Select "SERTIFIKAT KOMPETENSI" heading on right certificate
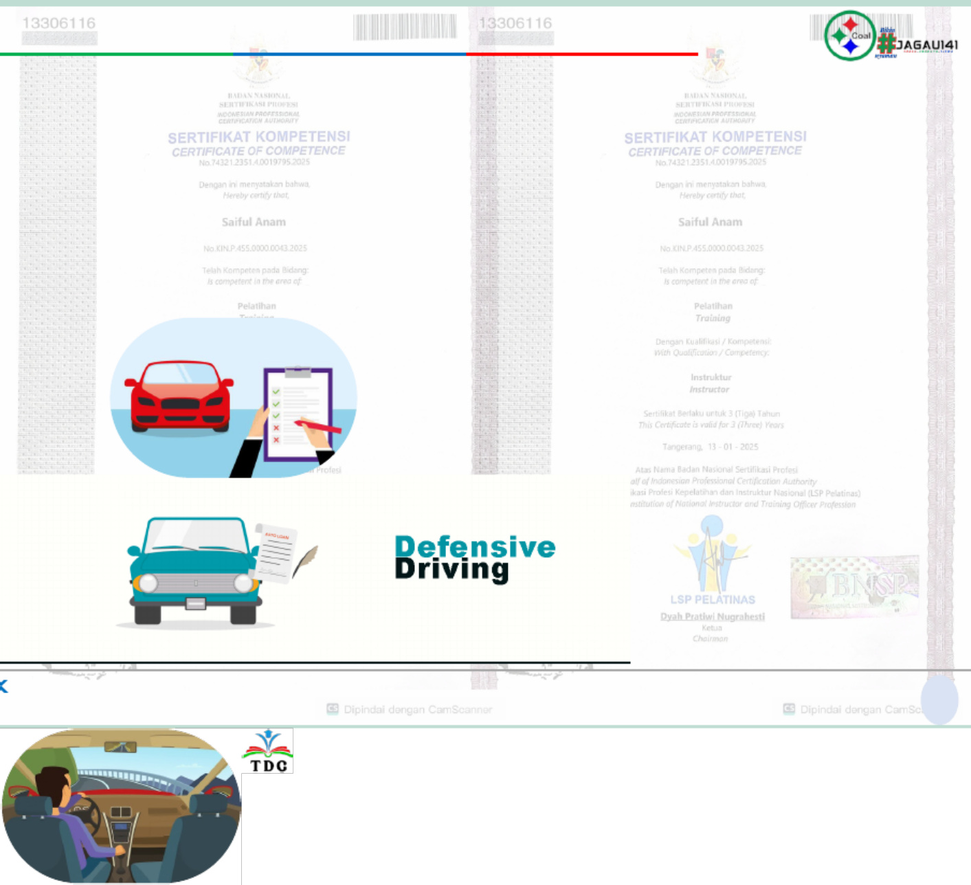971x885 pixels. pyautogui.click(x=715, y=137)
